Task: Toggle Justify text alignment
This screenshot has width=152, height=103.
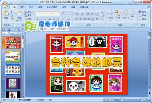Action: click(88, 19)
